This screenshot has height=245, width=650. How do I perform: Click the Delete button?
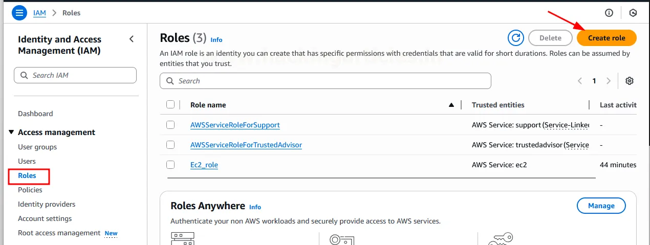[x=550, y=38]
